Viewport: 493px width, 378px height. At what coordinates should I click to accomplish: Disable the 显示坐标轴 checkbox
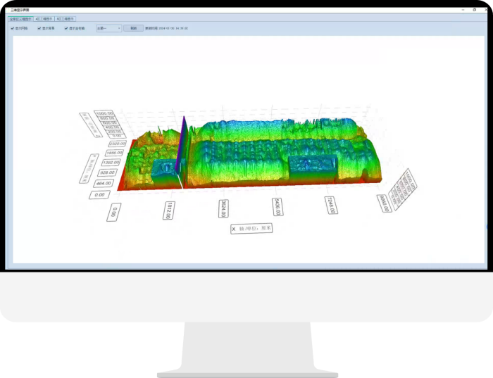[x=66, y=29]
